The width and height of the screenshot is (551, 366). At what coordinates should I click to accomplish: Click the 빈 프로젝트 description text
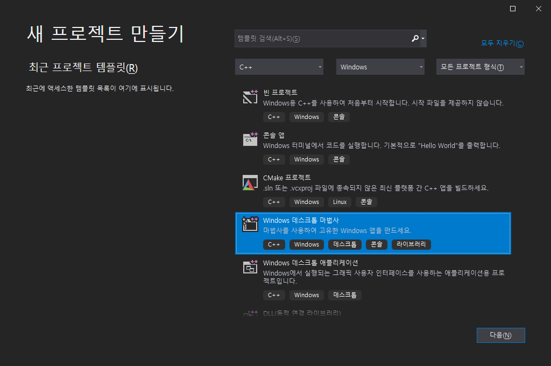383,103
